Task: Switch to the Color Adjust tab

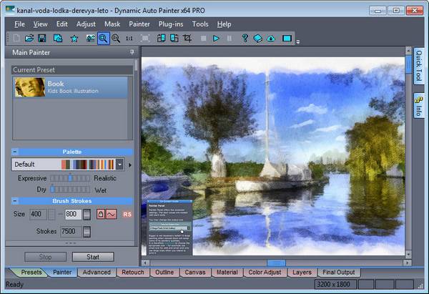Action: coord(265,273)
